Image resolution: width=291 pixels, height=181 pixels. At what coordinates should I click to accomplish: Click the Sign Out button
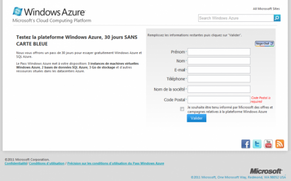point(264,44)
